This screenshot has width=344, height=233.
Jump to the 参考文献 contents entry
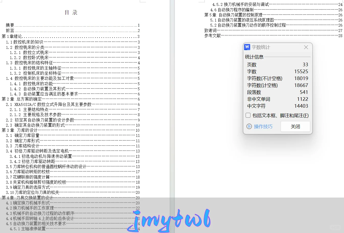tap(273, 36)
